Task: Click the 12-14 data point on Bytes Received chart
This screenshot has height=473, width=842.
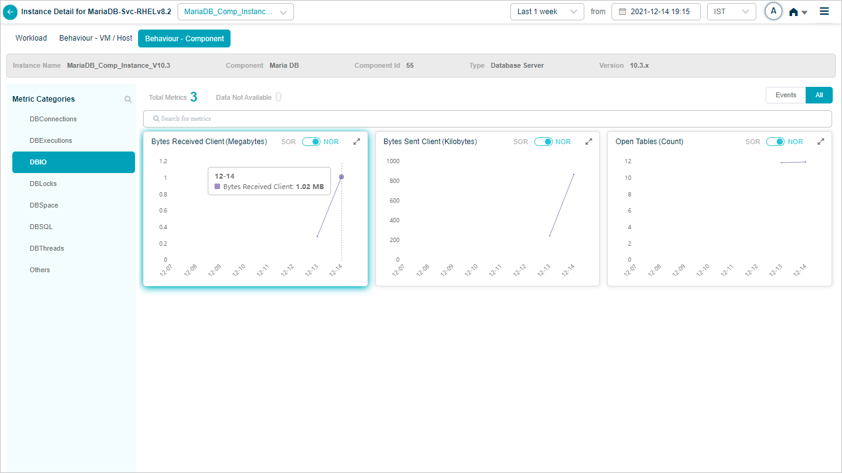Action: coord(341,177)
